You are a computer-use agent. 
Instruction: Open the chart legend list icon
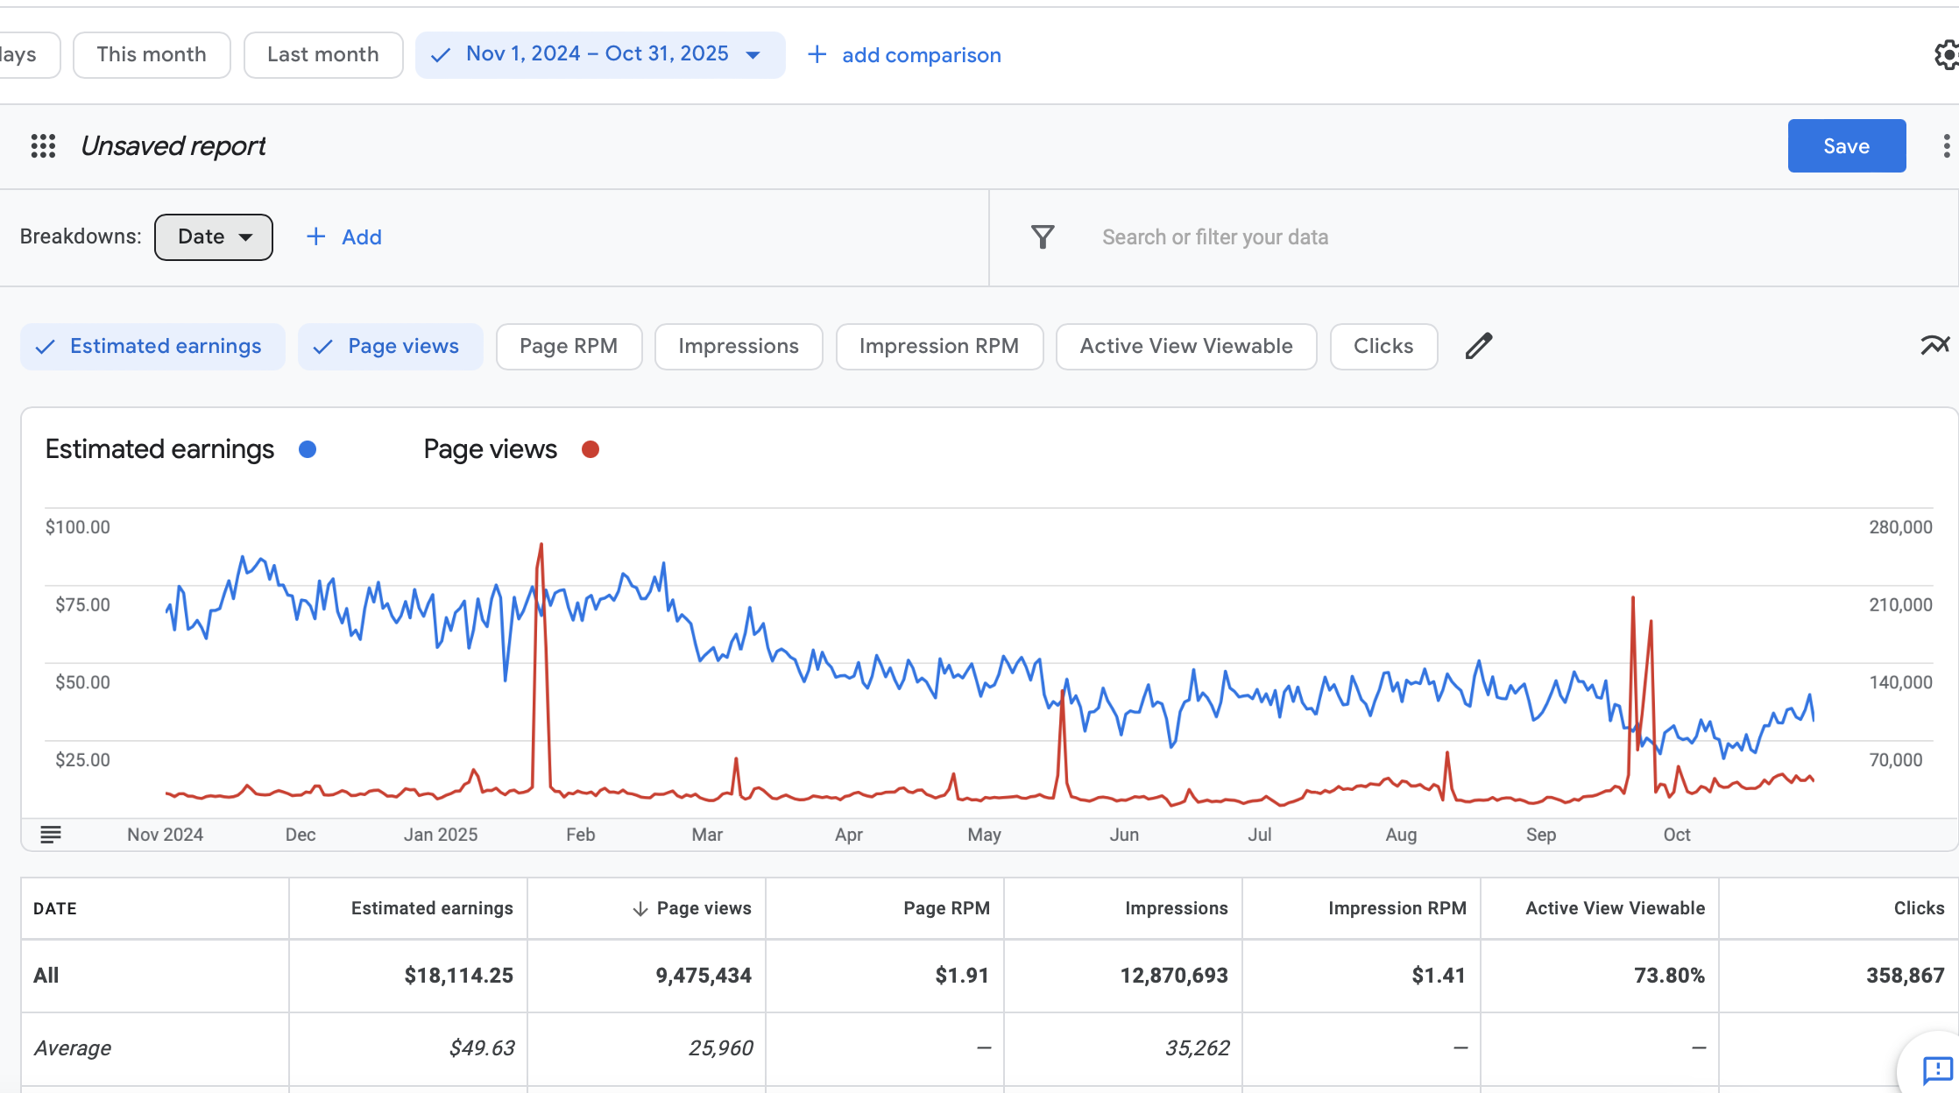[51, 835]
